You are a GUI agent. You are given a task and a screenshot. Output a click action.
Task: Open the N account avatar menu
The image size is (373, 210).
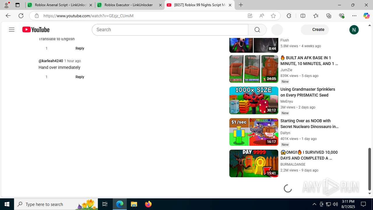click(354, 30)
